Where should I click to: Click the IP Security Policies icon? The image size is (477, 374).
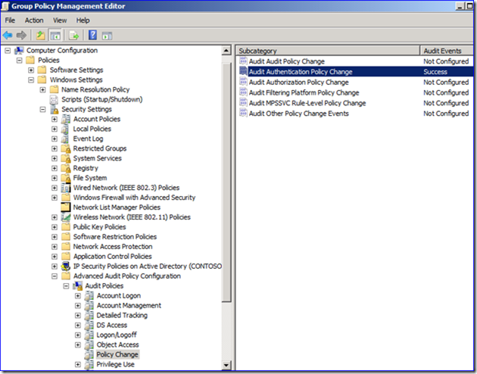(x=66, y=266)
